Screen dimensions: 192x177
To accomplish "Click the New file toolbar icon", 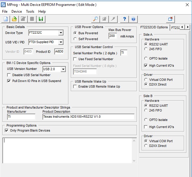I will coord(6,19).
